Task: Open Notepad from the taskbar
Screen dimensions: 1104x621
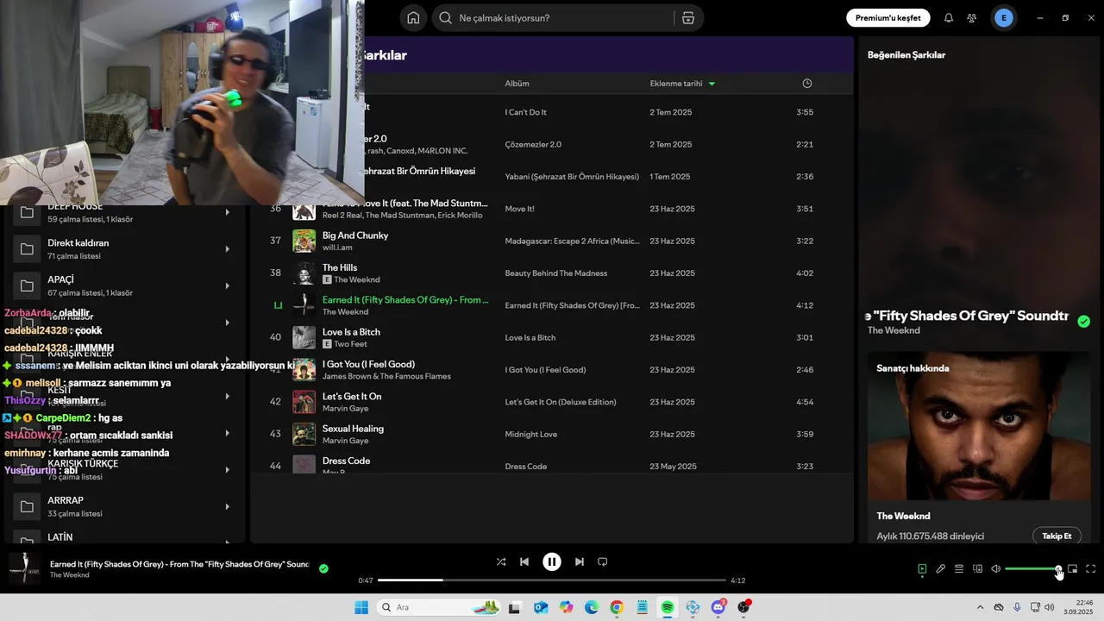Action: tap(643, 607)
